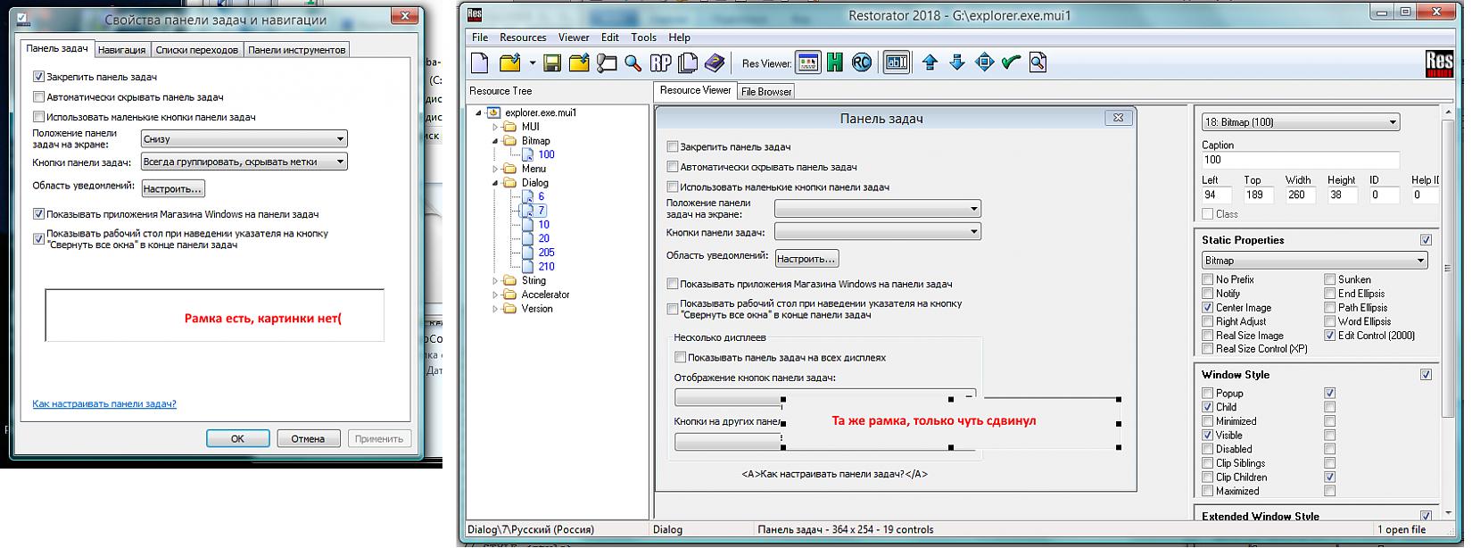
Task: Open the purple Help book icon
Action: 715,62
